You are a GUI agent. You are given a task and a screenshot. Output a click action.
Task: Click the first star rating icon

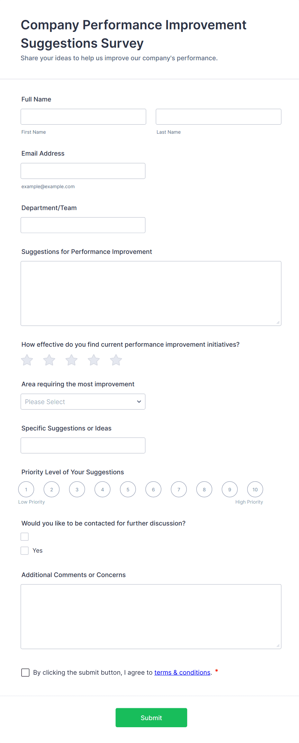tap(27, 360)
